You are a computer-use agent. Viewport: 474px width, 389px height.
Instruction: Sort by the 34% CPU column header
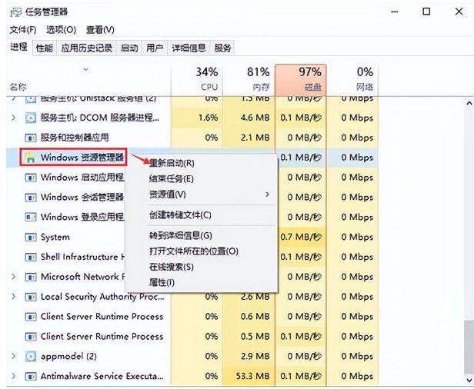197,80
